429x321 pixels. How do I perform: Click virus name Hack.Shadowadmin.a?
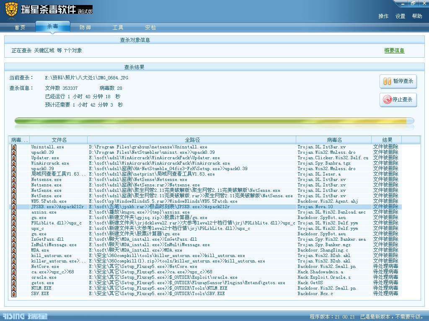[x=320, y=272]
